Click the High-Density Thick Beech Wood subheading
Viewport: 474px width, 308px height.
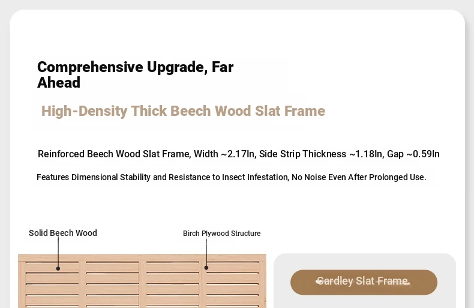click(x=183, y=111)
